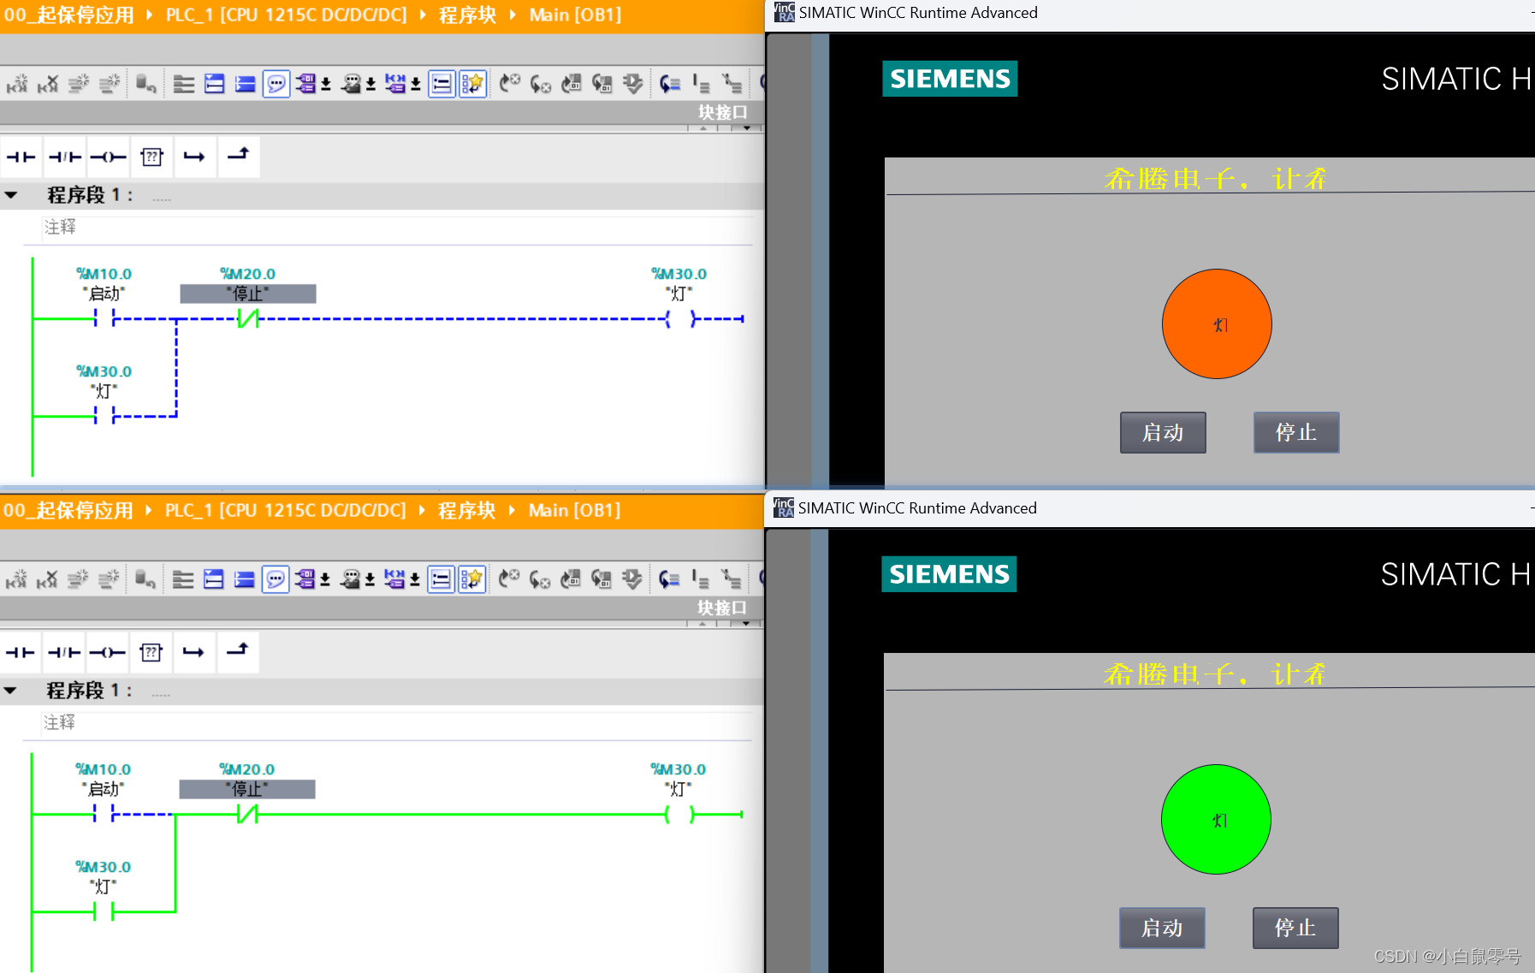Image resolution: width=1535 pixels, height=973 pixels.
Task: Close branch favorite in dashed-blue rung editor
Action: [x=239, y=157]
